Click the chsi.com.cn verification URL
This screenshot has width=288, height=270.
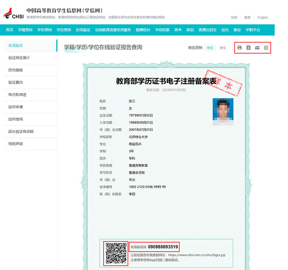pos(197,255)
